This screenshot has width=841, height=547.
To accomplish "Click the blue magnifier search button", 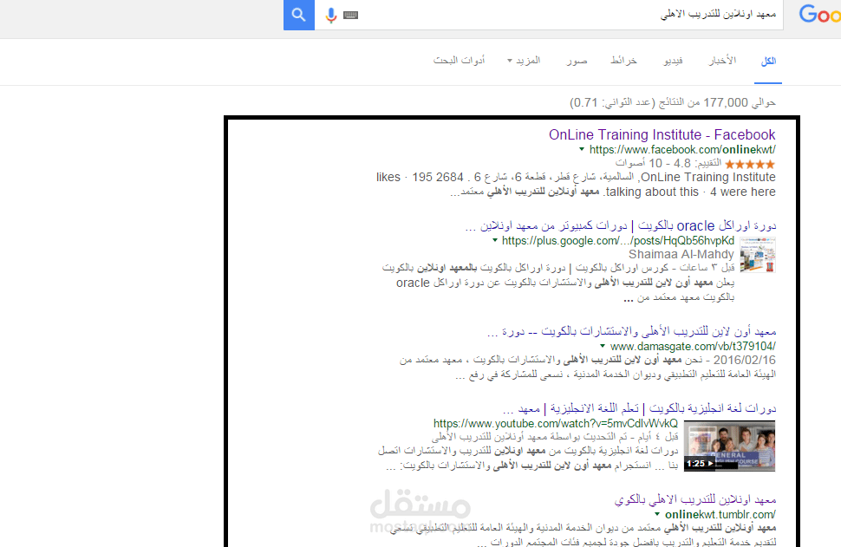I will click(299, 15).
